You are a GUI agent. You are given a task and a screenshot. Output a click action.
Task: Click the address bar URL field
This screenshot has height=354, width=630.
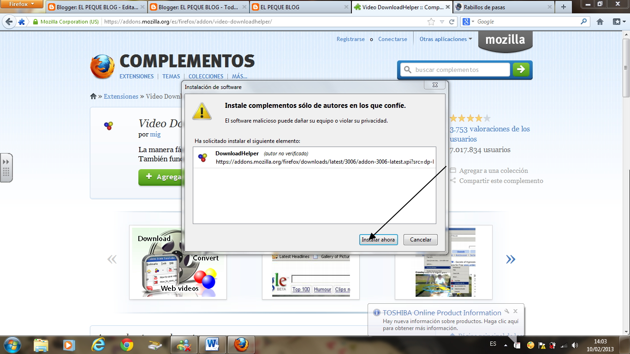[x=263, y=22]
